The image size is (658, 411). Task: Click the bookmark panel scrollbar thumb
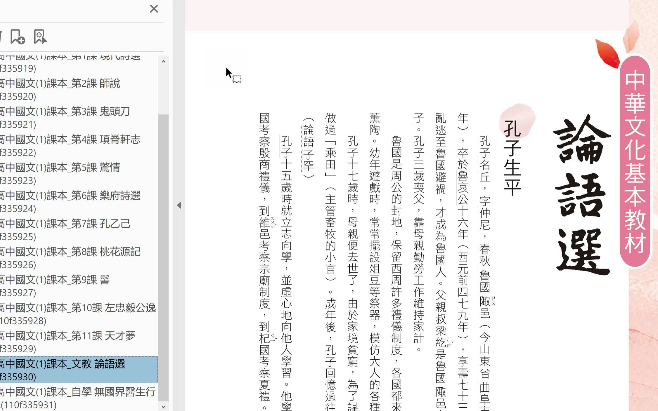163,258
